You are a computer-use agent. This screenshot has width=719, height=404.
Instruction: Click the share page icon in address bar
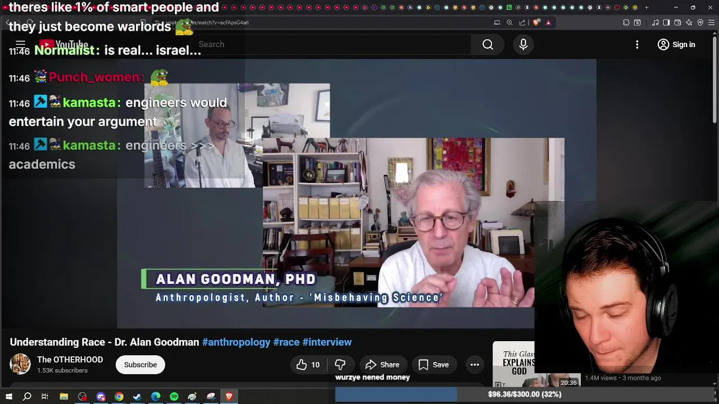pyautogui.click(x=522, y=22)
